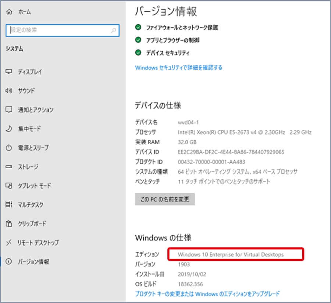
Task: Click the この PC の名前を変更 button
Action: pos(165,199)
